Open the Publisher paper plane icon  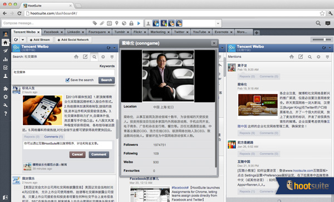(6, 51)
